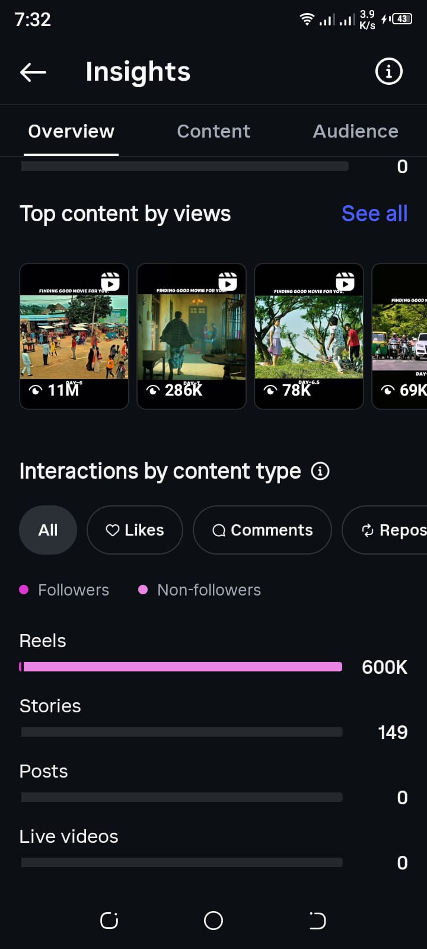Tap the heart icon in Likes chip

(113, 530)
